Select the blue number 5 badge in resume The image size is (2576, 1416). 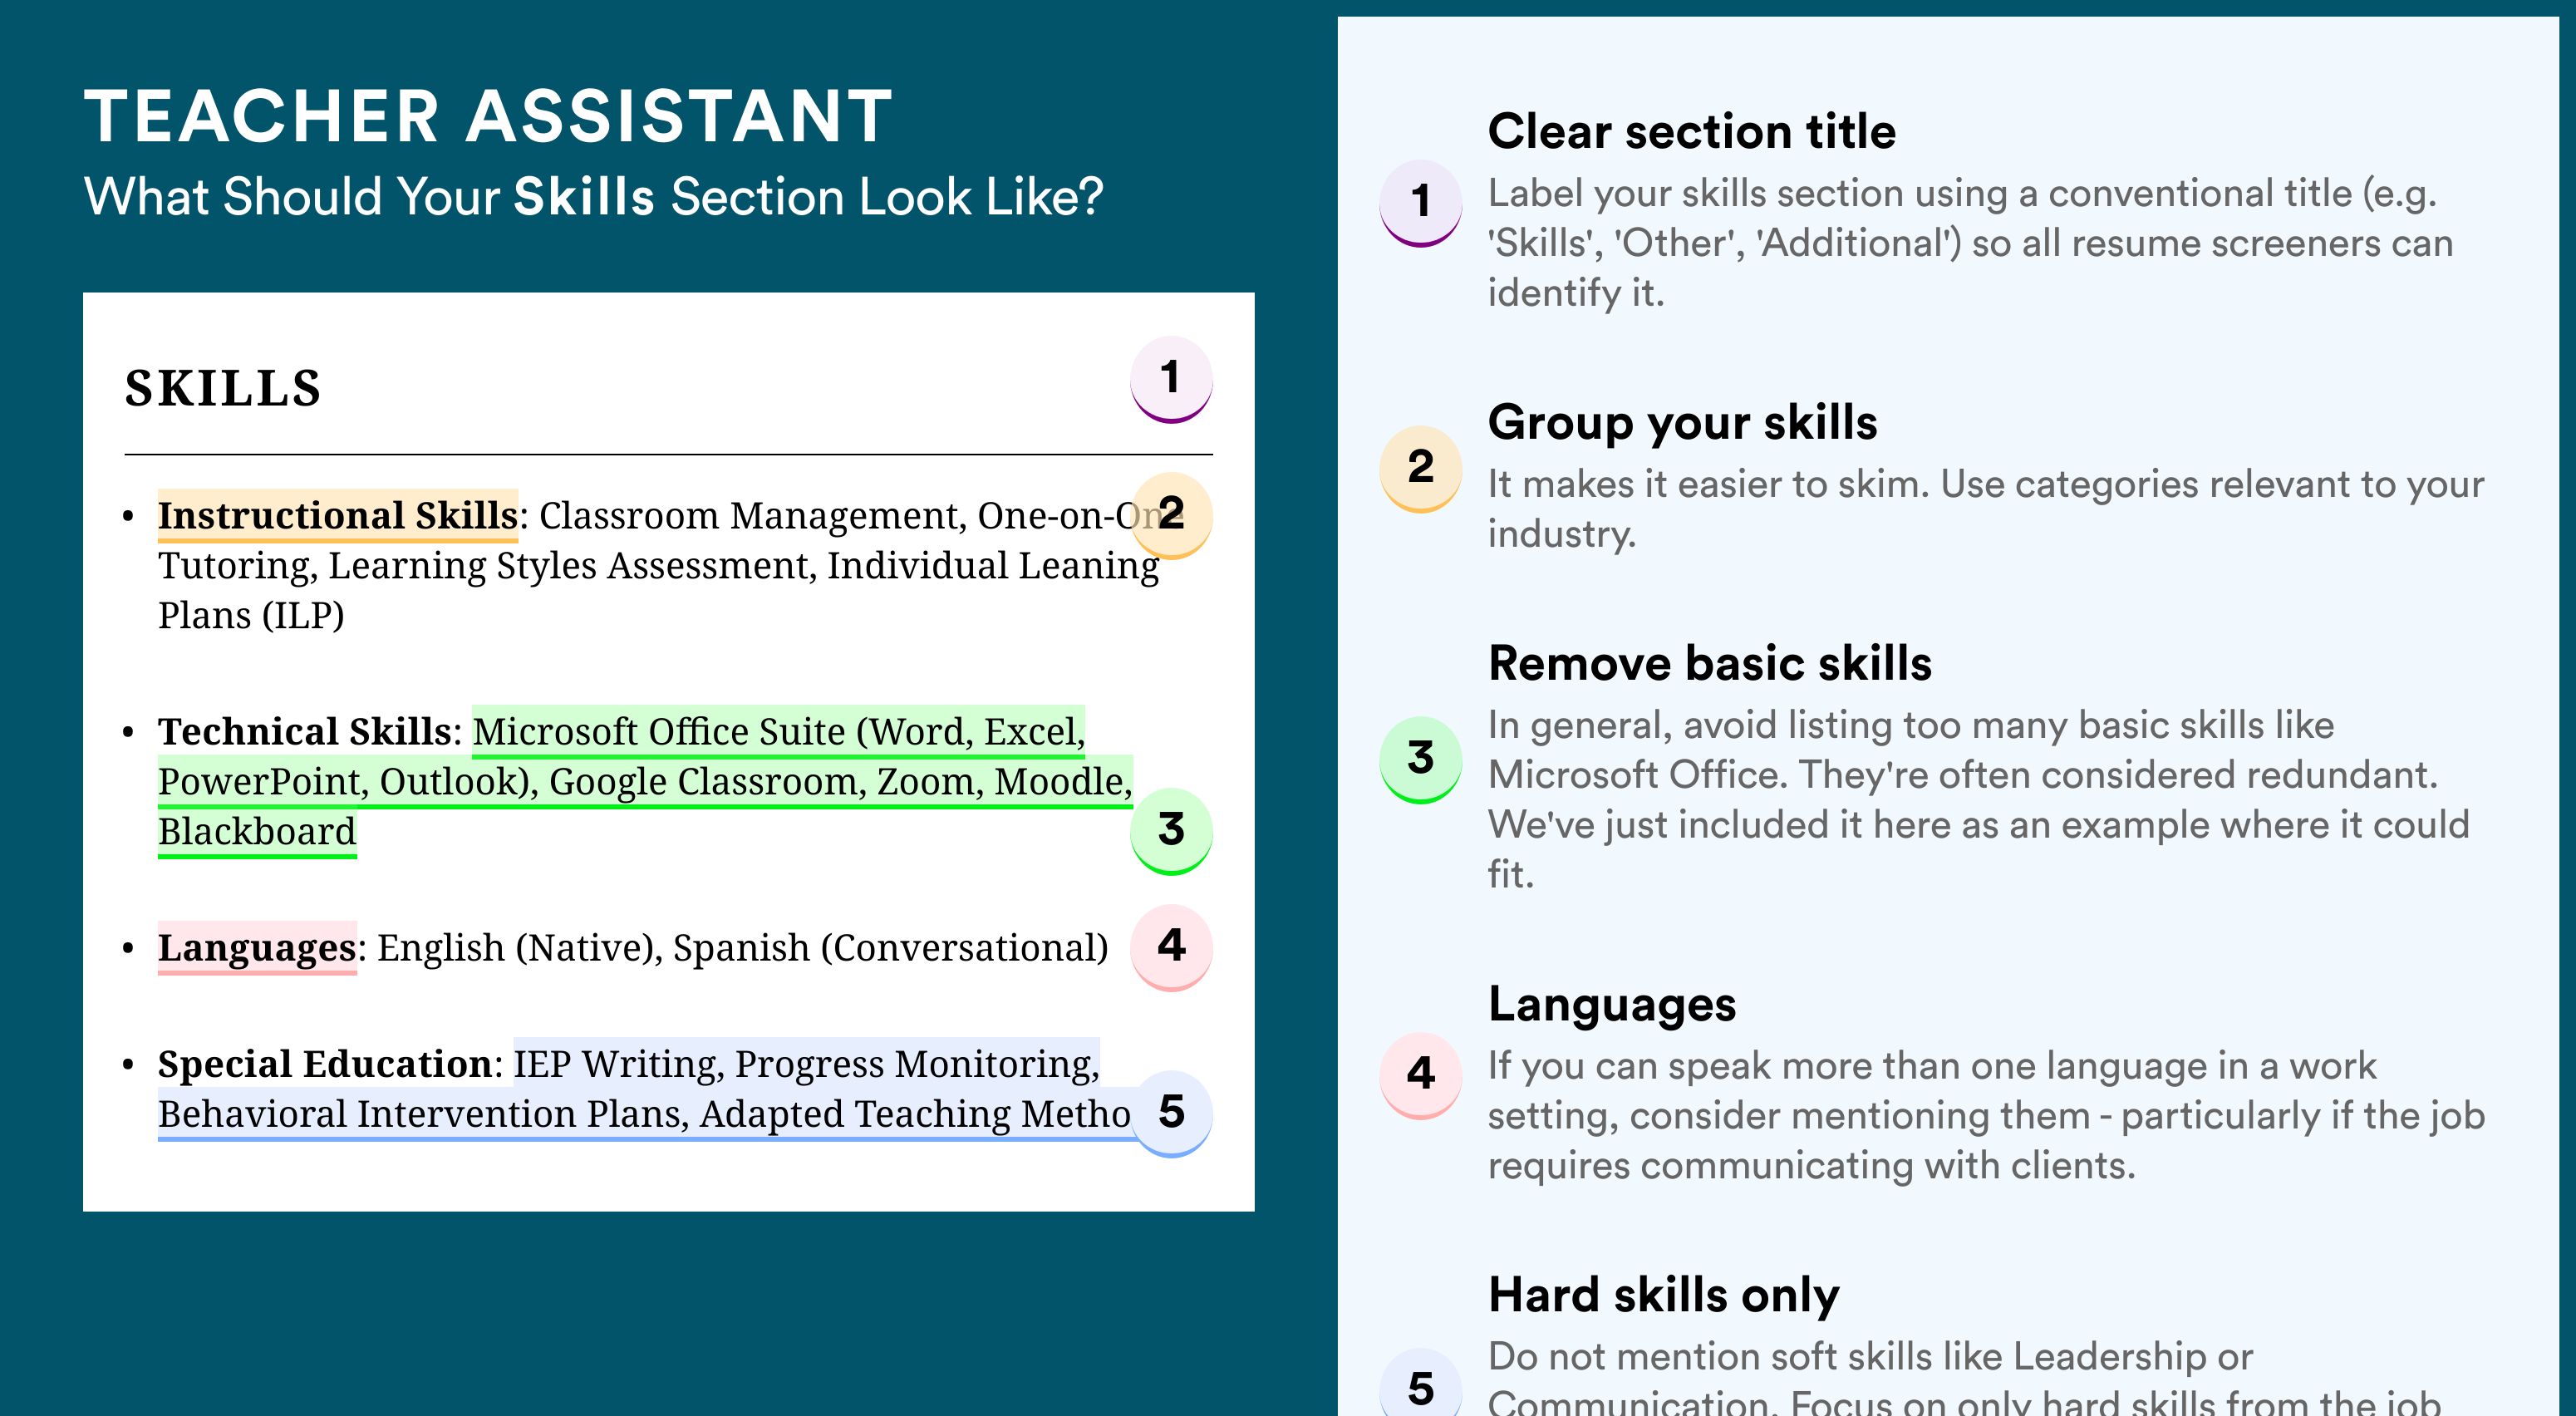point(1171,1113)
